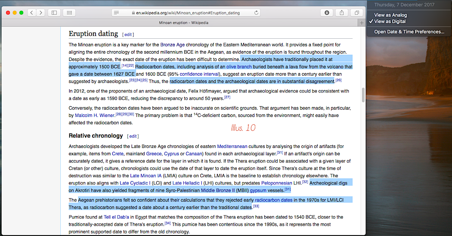Open the radiocarbon dates link
This screenshot has height=236, width=452.
click(273, 200)
